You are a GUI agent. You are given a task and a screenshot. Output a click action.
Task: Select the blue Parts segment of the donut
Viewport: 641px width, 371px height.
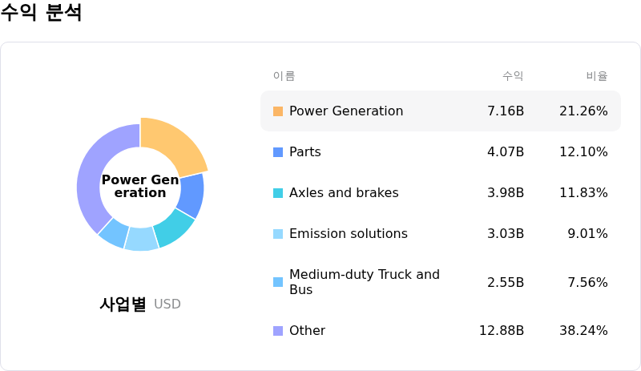(191, 196)
